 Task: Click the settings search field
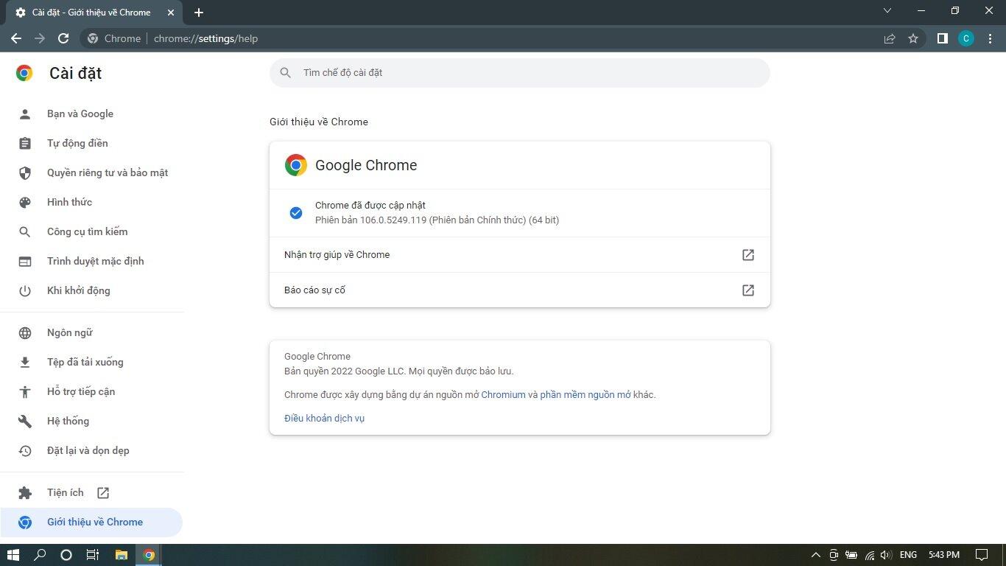(x=519, y=72)
